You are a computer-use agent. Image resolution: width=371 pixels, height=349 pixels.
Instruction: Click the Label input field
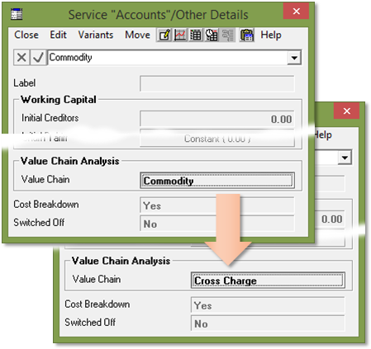217,83
